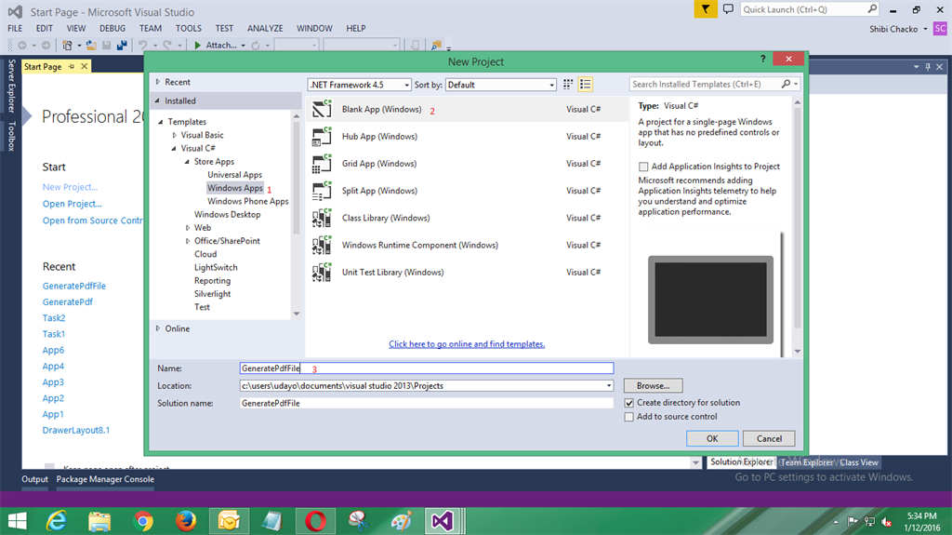952x535 pixels.
Task: Uncheck Create directory for solution
Action: pos(629,403)
